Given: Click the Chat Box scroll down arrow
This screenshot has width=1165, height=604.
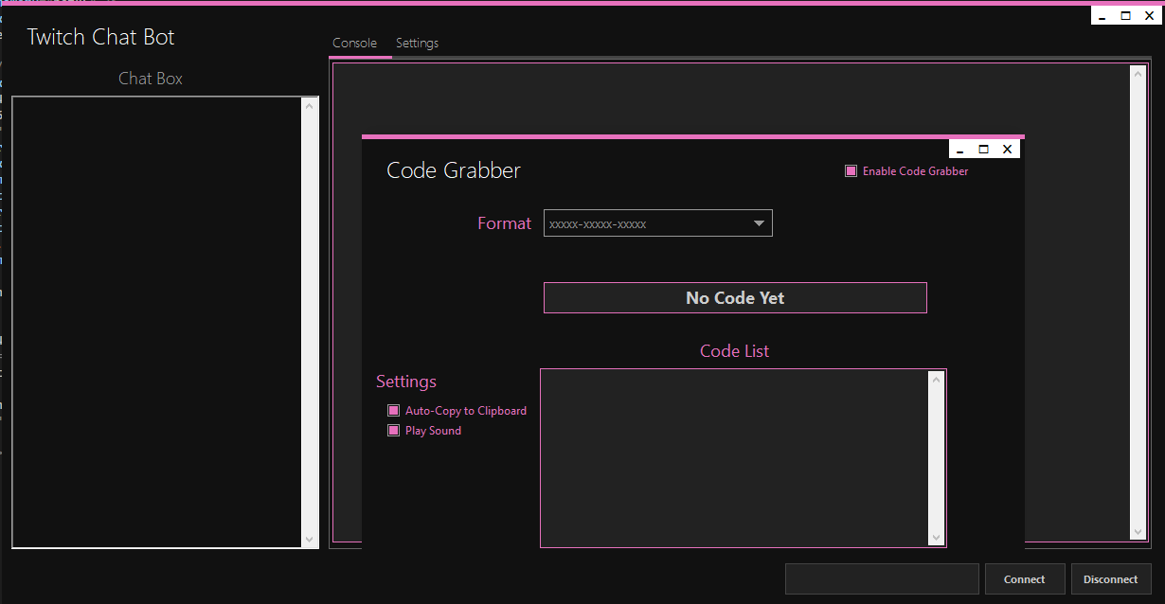Looking at the screenshot, I should pyautogui.click(x=310, y=539).
